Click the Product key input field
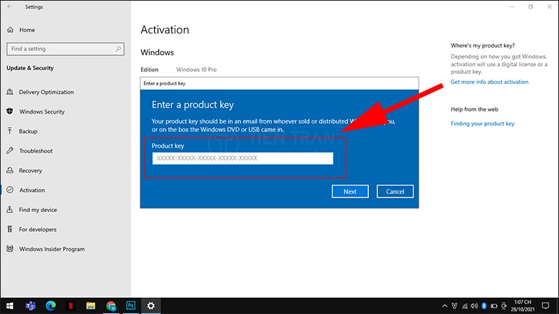The height and width of the screenshot is (314, 559). pyautogui.click(x=242, y=158)
